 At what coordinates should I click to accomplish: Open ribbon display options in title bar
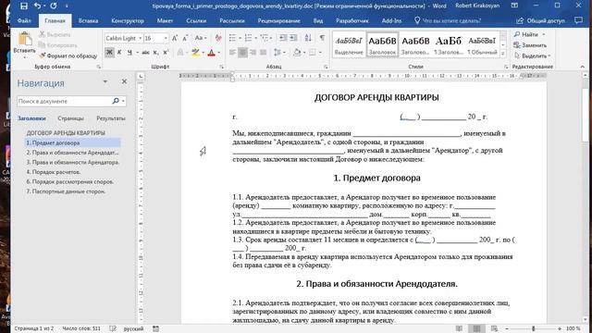click(x=514, y=6)
